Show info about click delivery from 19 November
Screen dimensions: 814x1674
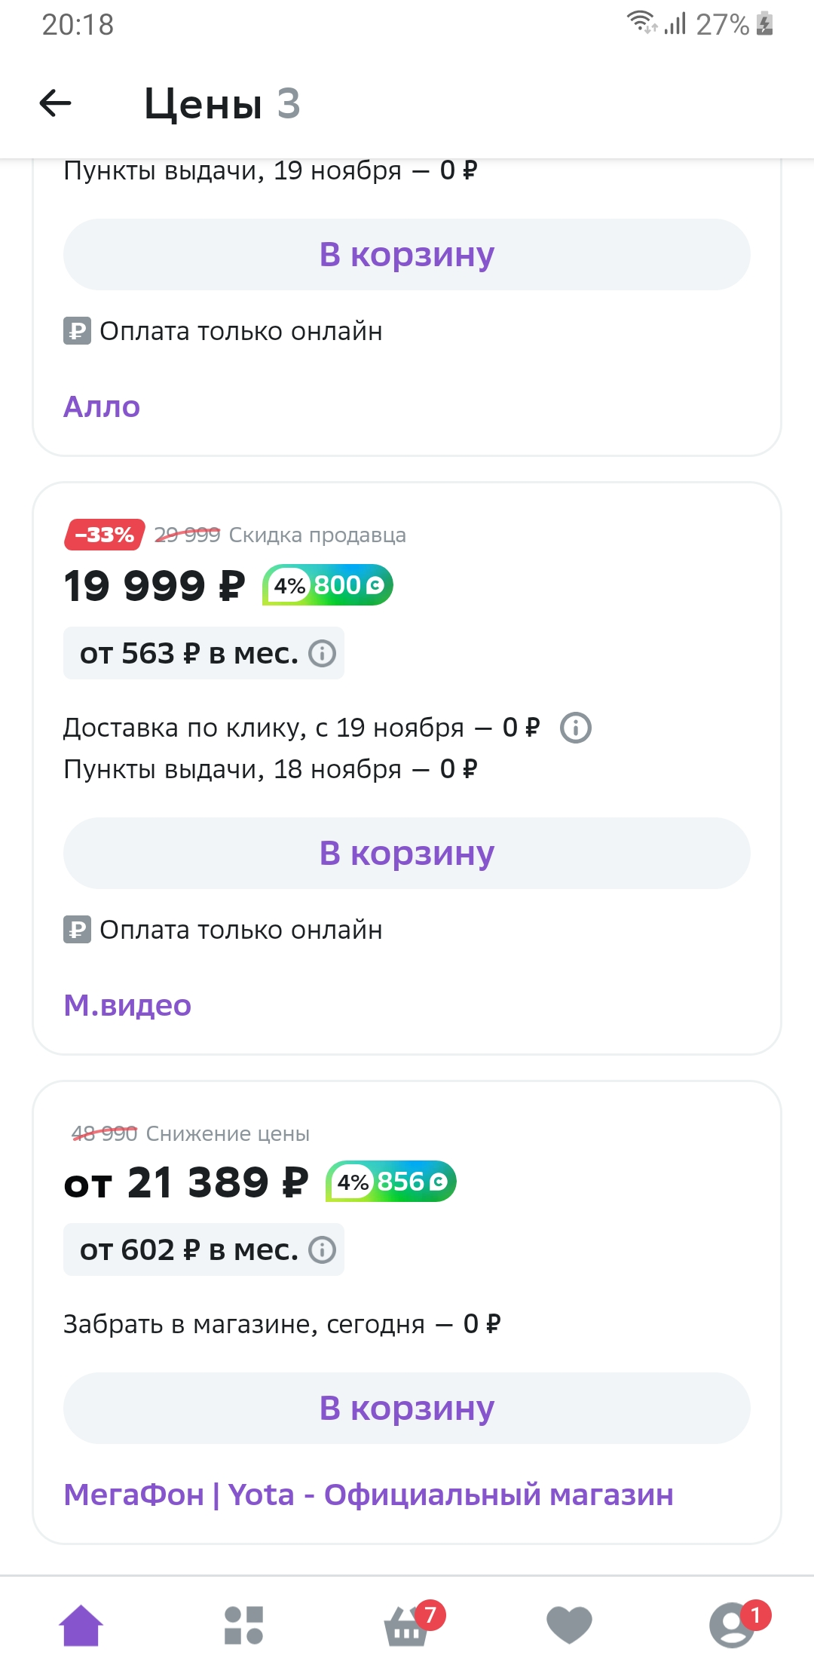point(576,728)
